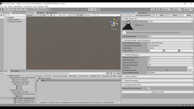194x109 pixels.
Task: Toggle Center pivot mode
Action: pyautogui.click(x=34, y=9)
